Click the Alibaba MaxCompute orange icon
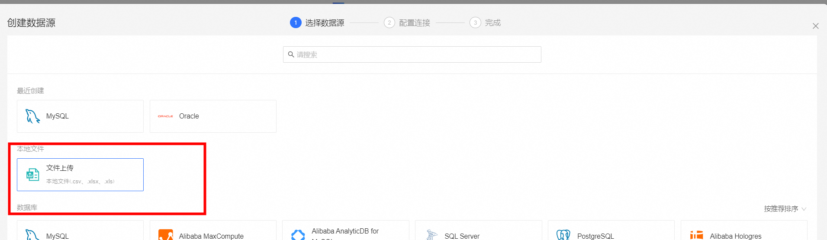 pyautogui.click(x=165, y=235)
